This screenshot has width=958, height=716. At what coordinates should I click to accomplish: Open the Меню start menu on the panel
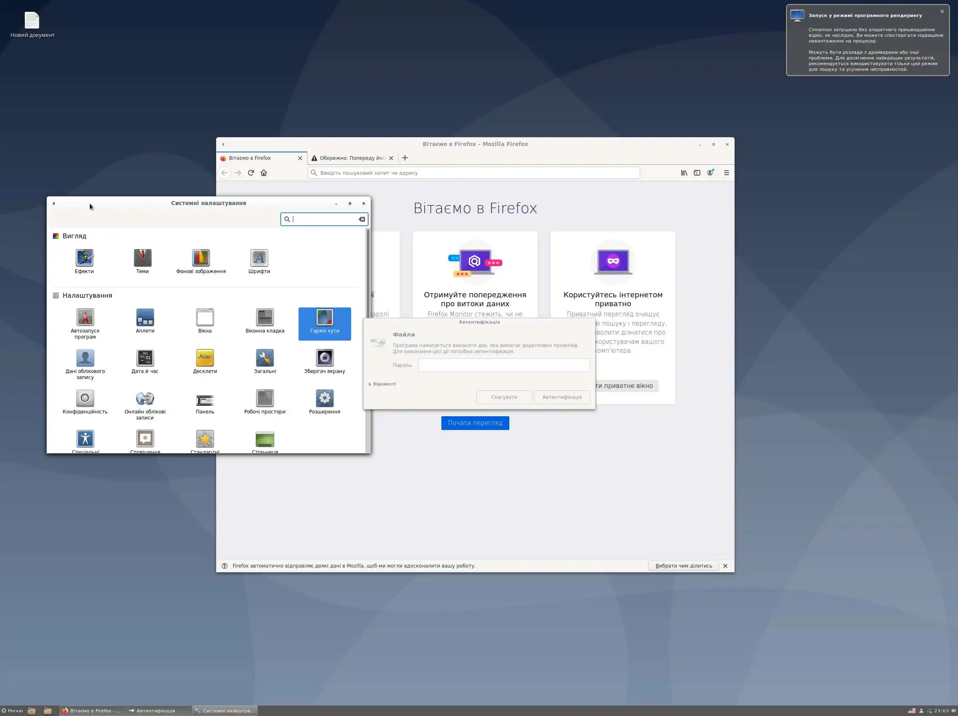[x=12, y=711]
